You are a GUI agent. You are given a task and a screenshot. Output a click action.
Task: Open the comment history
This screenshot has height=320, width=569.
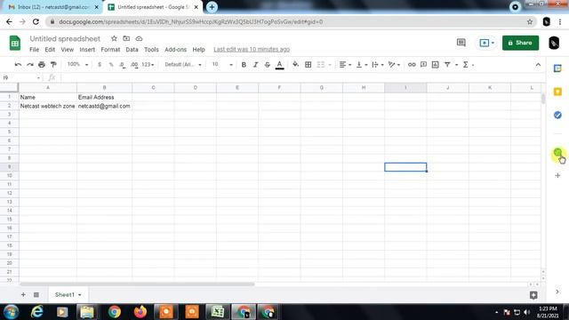461,43
